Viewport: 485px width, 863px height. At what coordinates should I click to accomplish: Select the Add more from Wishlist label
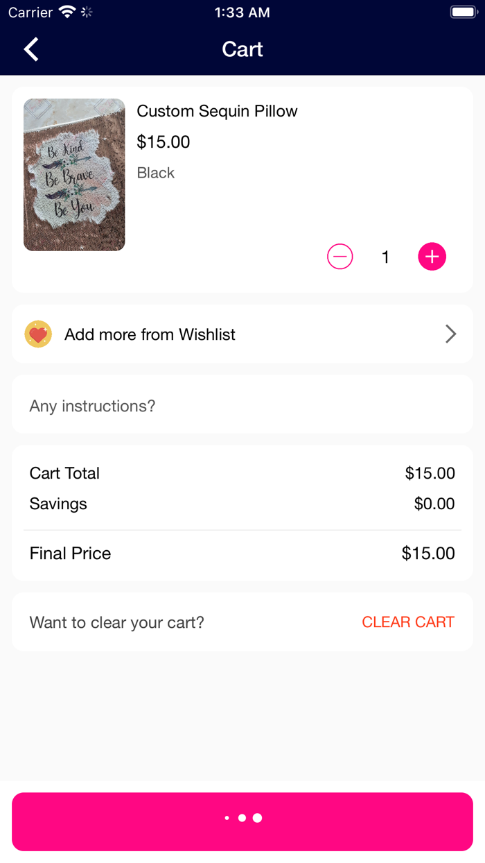point(150,334)
